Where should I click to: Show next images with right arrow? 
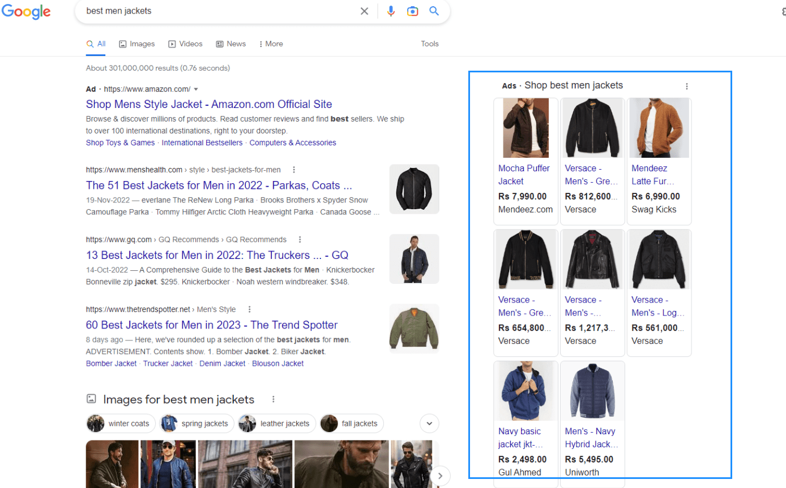441,476
